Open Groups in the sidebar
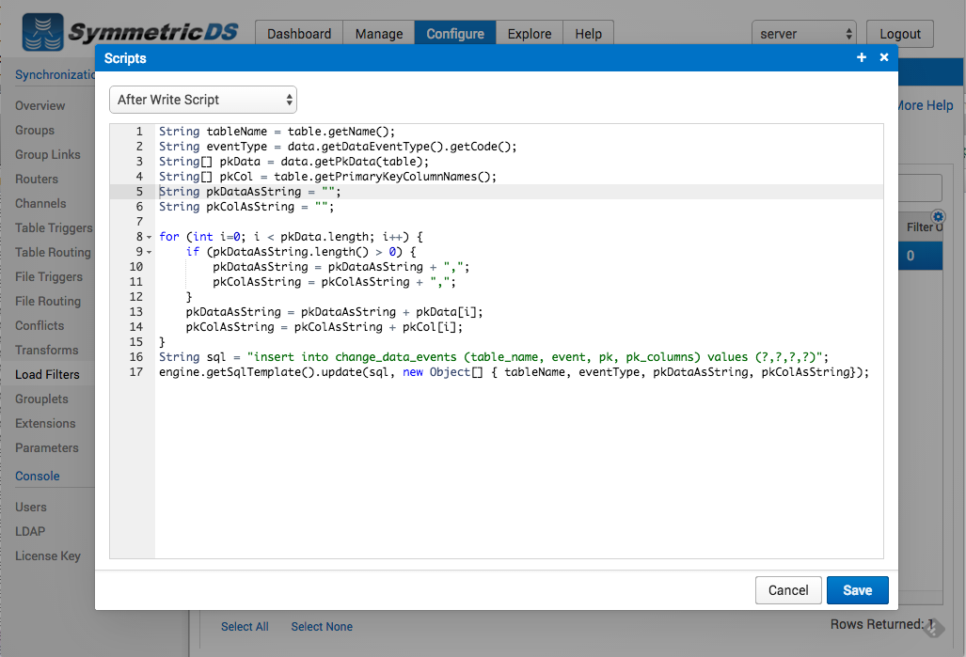The width and height of the screenshot is (966, 657). [35, 131]
